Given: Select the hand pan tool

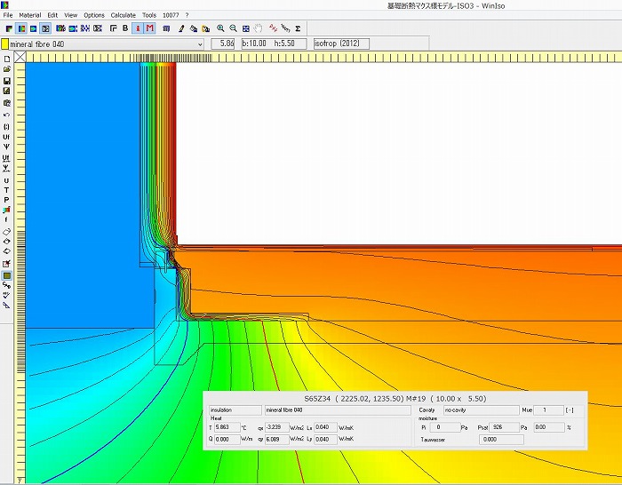Looking at the screenshot, I should point(258,28).
